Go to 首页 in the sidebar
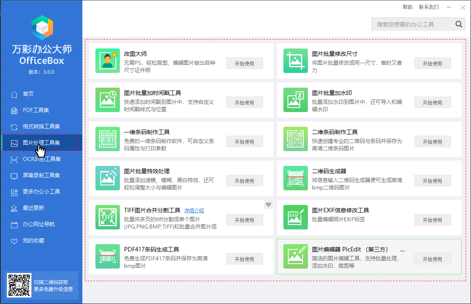Screen dimensions: 471x304 28,94
